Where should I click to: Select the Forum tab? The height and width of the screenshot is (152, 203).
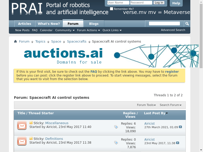pyautogui.click(x=73, y=24)
